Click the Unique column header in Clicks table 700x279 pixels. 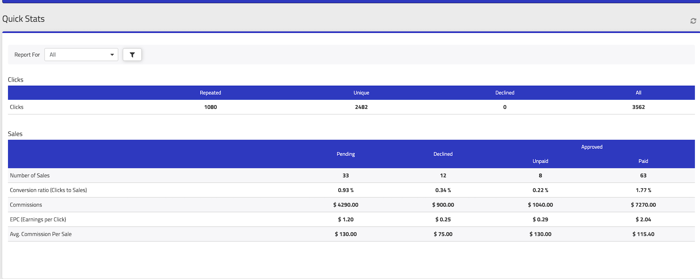[361, 93]
